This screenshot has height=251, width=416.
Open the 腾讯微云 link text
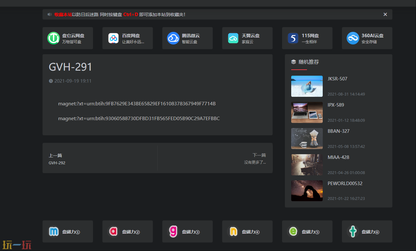[x=191, y=36]
